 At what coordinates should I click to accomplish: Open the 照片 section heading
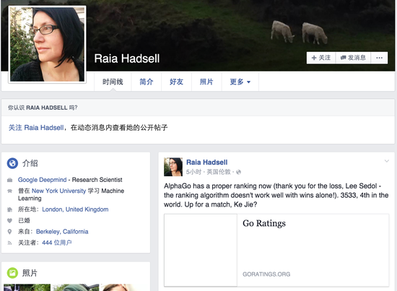point(30,273)
